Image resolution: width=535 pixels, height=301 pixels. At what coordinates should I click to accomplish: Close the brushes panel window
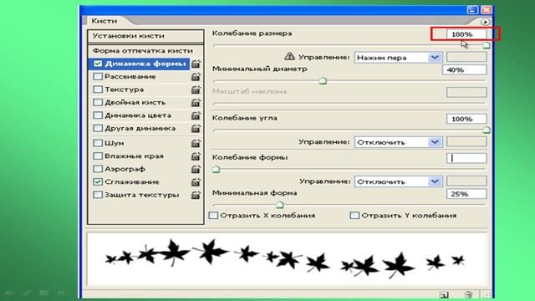pos(487,9)
